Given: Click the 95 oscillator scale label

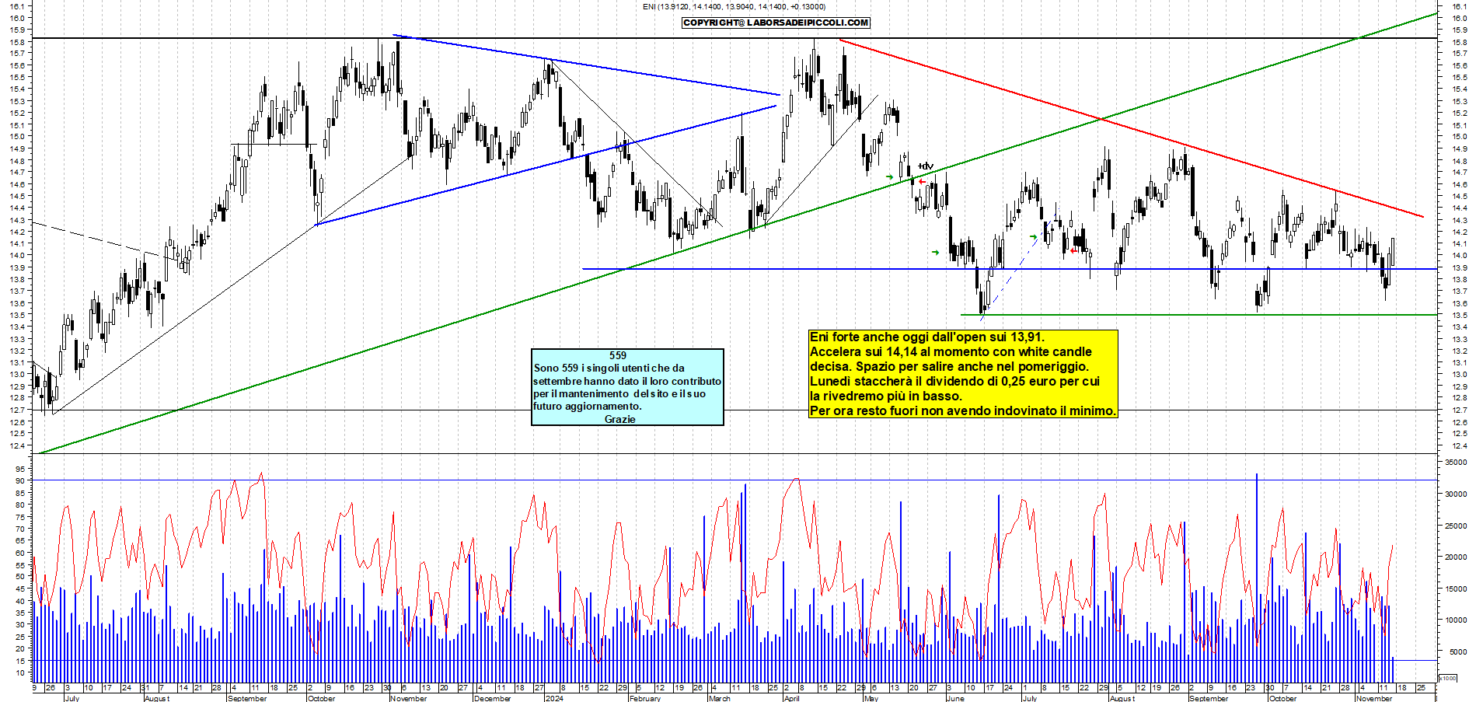Looking at the screenshot, I should 19,469.
